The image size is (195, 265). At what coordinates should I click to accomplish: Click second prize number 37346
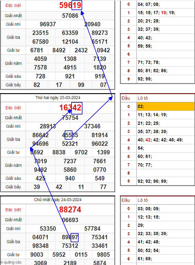pyautogui.click(x=92, y=126)
